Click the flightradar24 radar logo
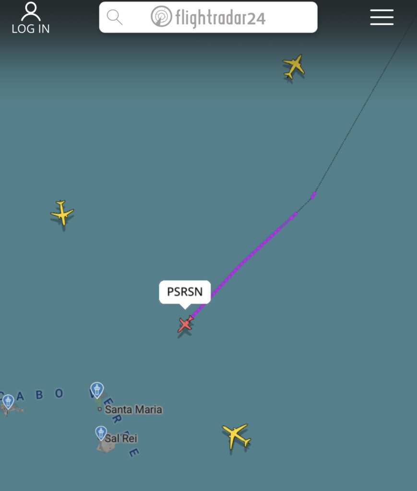This screenshot has width=417, height=491. click(161, 16)
